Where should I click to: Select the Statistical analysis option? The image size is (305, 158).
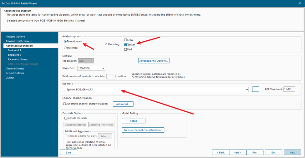(x=65, y=48)
